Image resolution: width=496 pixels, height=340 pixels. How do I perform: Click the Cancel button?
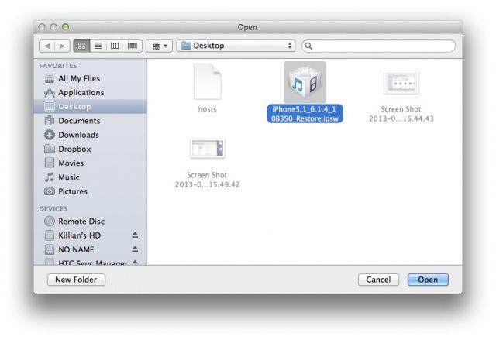point(378,280)
